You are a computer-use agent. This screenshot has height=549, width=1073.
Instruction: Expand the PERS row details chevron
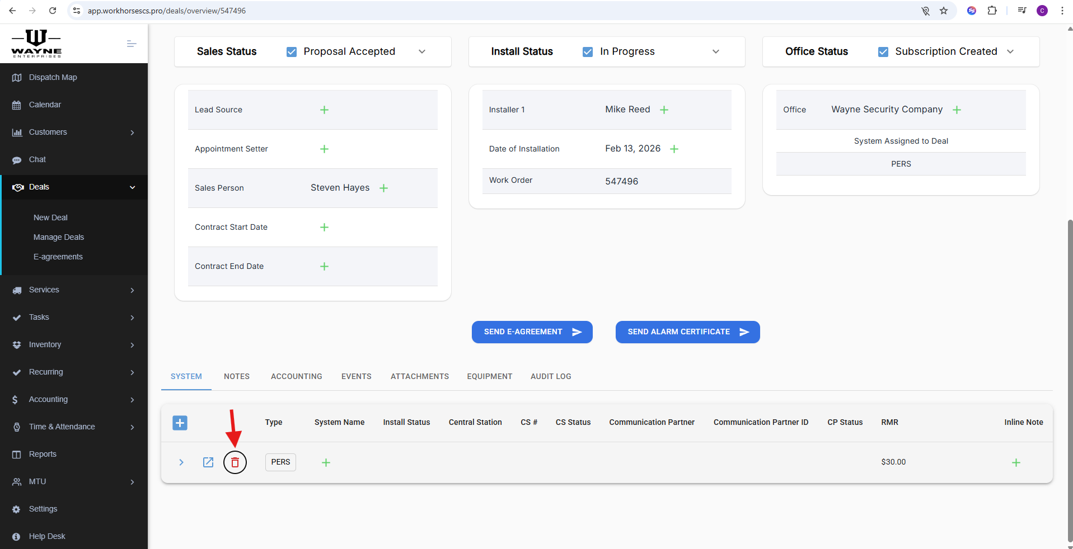click(x=181, y=462)
